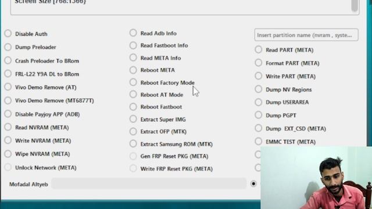Pick FRL-L22 Y9A DL to BRom

[x=8, y=74]
